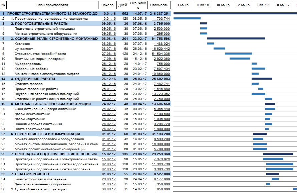Viewport: 297px width, 193px height.
Task: Click task 'Монтаж строительного оборудования'
Action: [x=46, y=33]
